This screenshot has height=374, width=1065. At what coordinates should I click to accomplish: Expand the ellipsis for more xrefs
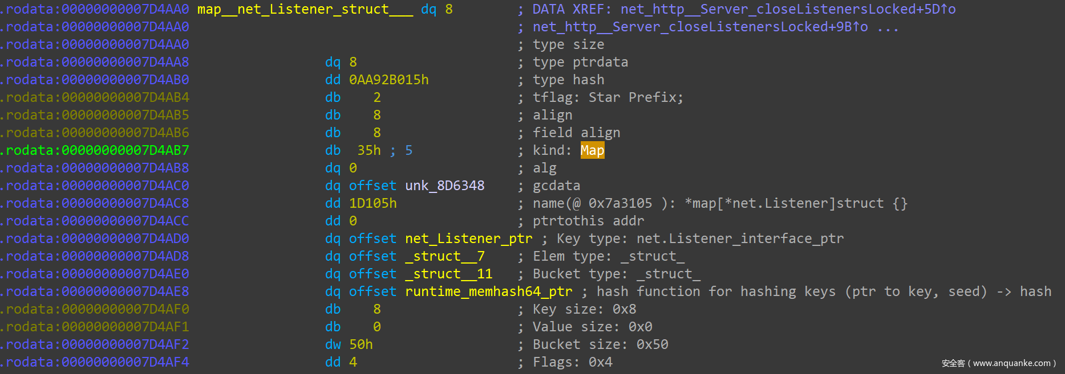click(888, 27)
